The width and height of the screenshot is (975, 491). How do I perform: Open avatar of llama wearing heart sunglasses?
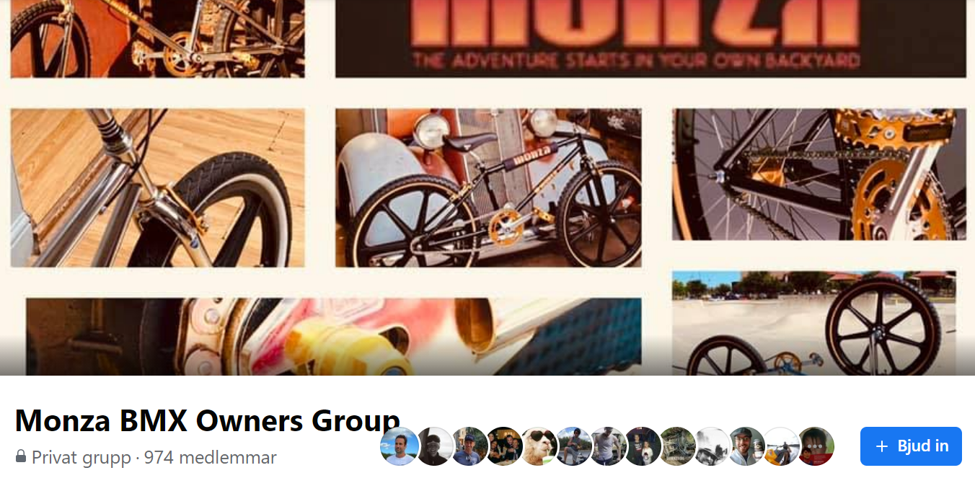539,446
